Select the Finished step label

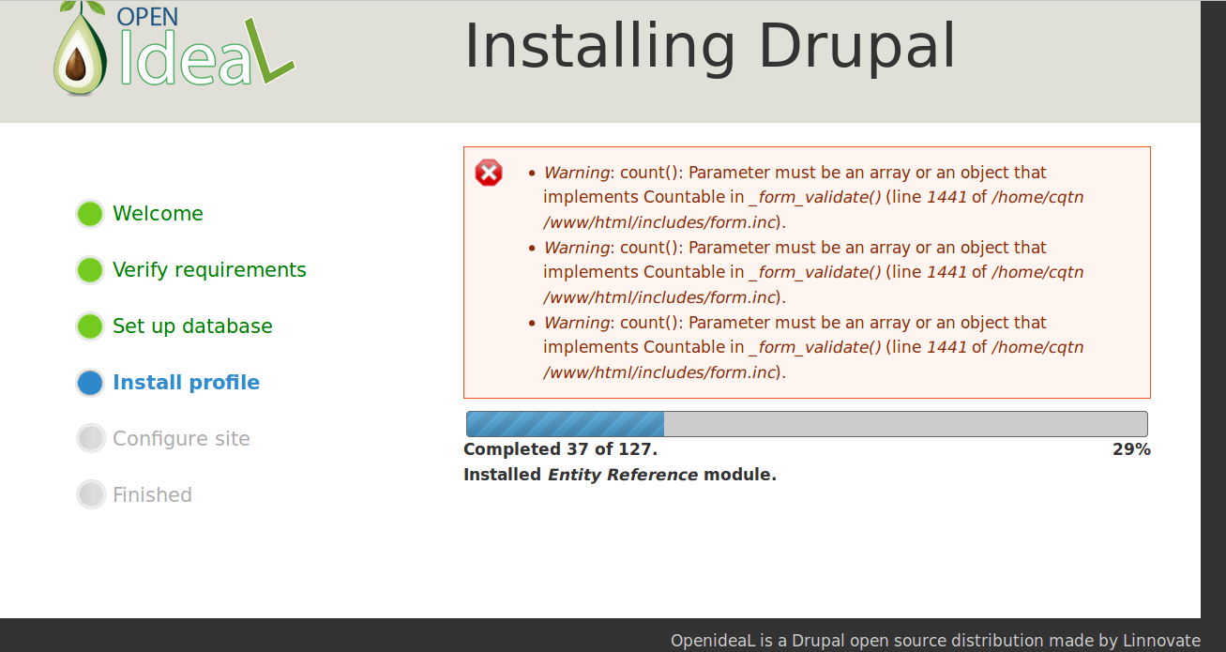(x=152, y=495)
